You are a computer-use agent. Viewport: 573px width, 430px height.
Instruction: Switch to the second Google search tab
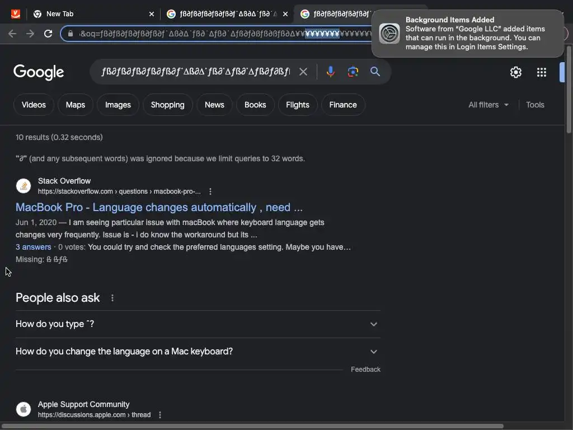coord(227,14)
